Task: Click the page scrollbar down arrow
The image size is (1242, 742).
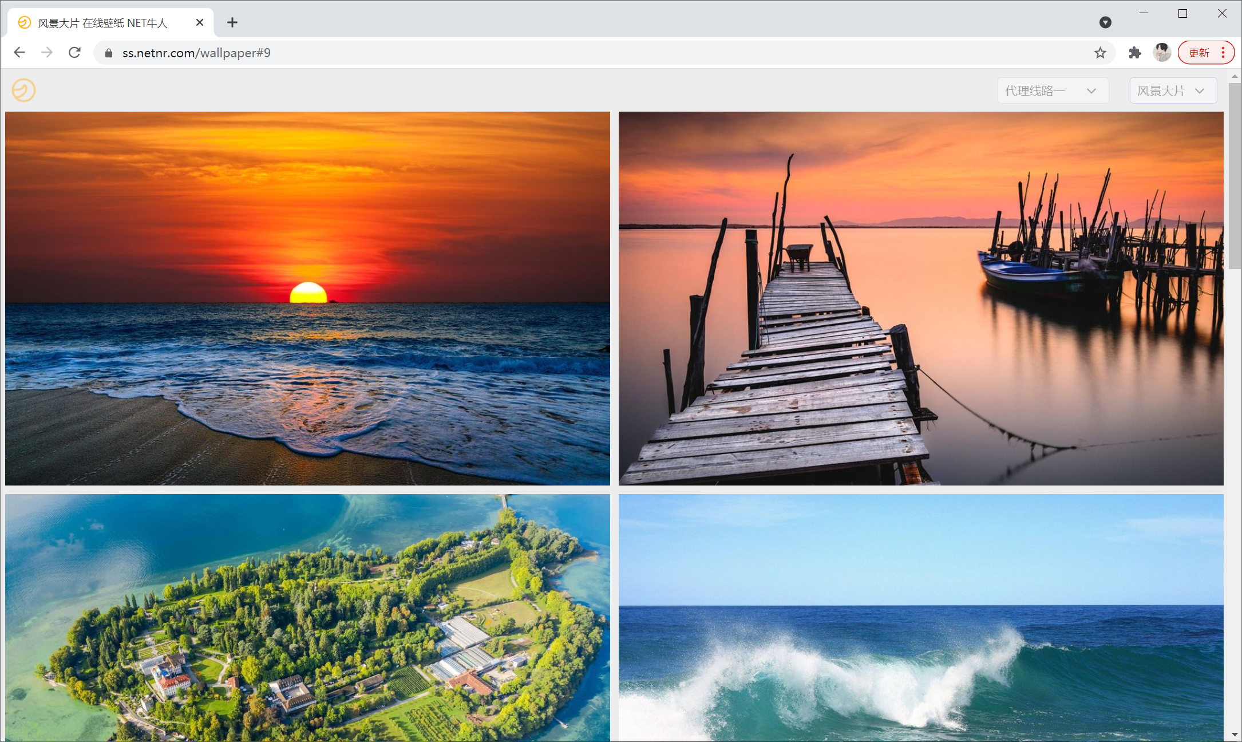Action: tap(1235, 735)
